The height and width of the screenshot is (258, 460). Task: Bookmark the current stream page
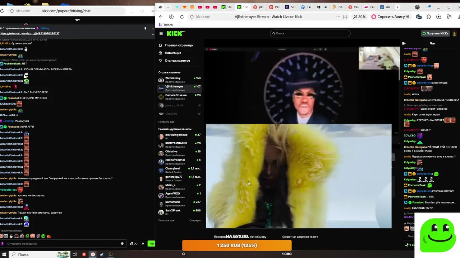(x=345, y=17)
